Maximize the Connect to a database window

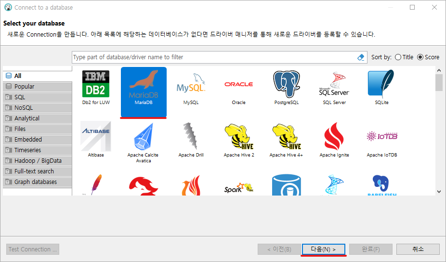(412, 7)
